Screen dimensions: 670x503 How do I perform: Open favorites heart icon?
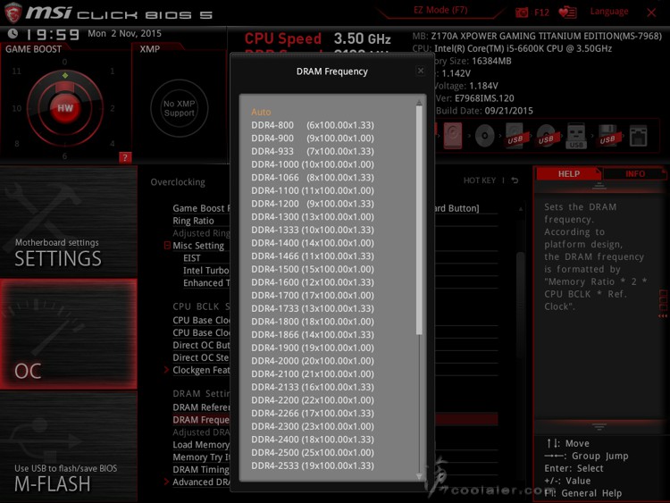point(567,12)
